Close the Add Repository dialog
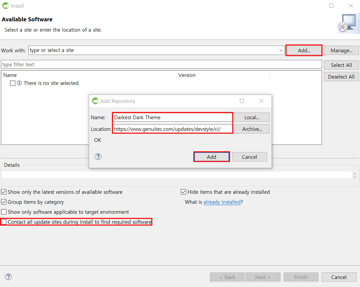This screenshot has height=287, width=360. click(x=261, y=101)
